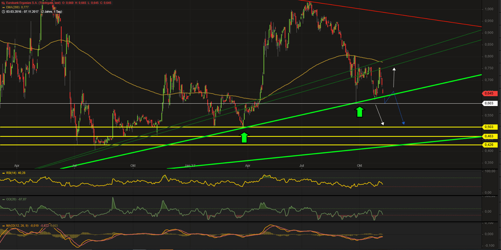Click the 1,000 price axis label
Screen dimensions: 501x250
click(489, 9)
